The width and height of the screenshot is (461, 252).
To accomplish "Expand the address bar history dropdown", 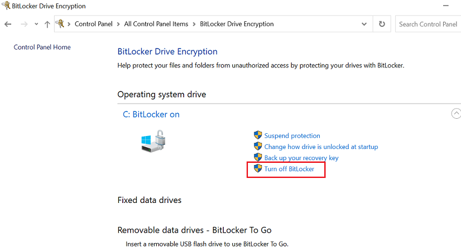I will tap(364, 25).
